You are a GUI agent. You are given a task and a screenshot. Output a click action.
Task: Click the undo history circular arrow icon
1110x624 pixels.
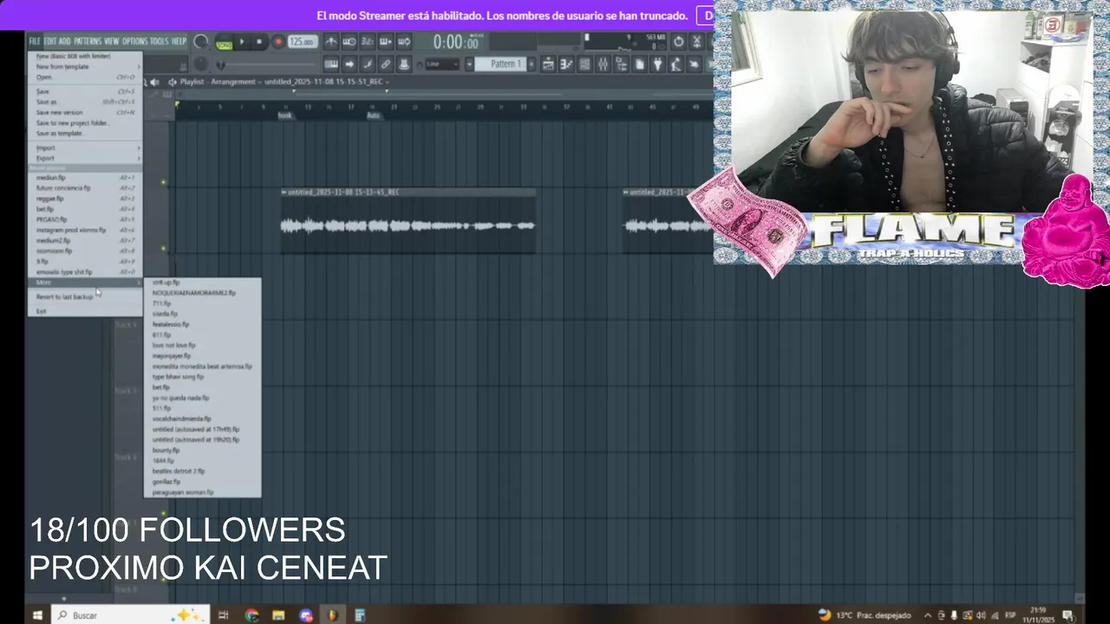coord(678,42)
